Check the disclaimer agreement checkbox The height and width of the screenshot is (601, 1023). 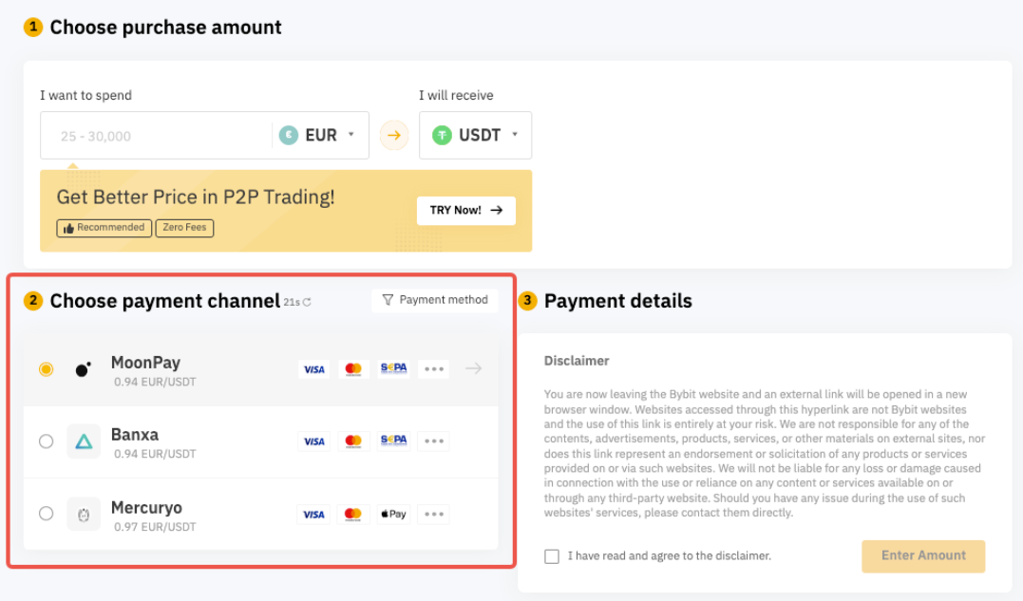tap(552, 556)
